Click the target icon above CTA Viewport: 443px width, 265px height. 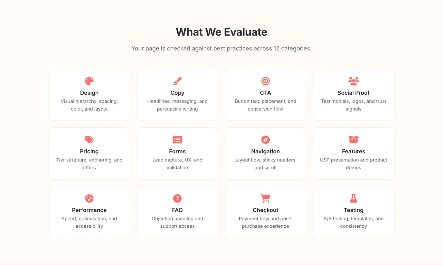pyautogui.click(x=265, y=81)
